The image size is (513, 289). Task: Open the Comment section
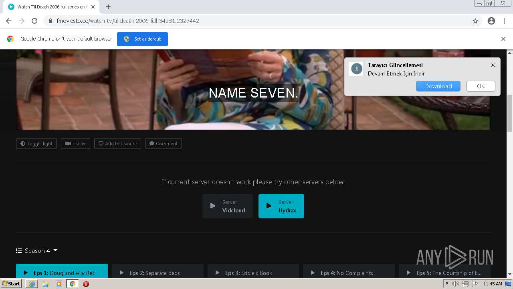[164, 144]
